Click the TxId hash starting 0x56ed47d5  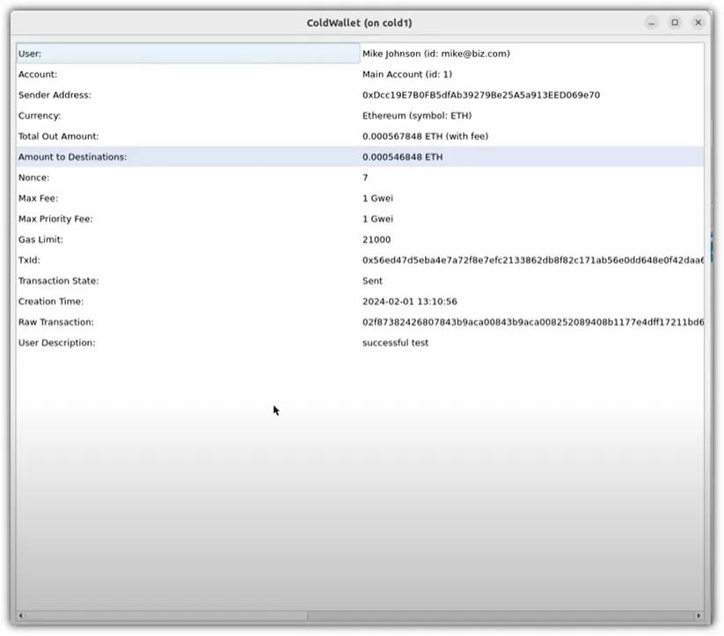tap(533, 260)
